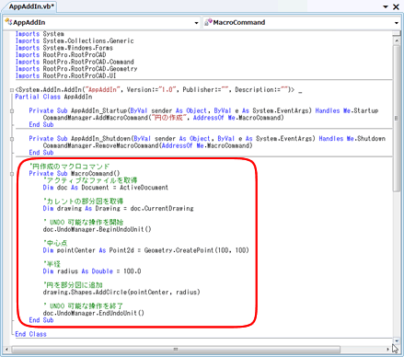Close the AppAddIn.vb document
Screen dimensions: 404x357
(x=396, y=6)
